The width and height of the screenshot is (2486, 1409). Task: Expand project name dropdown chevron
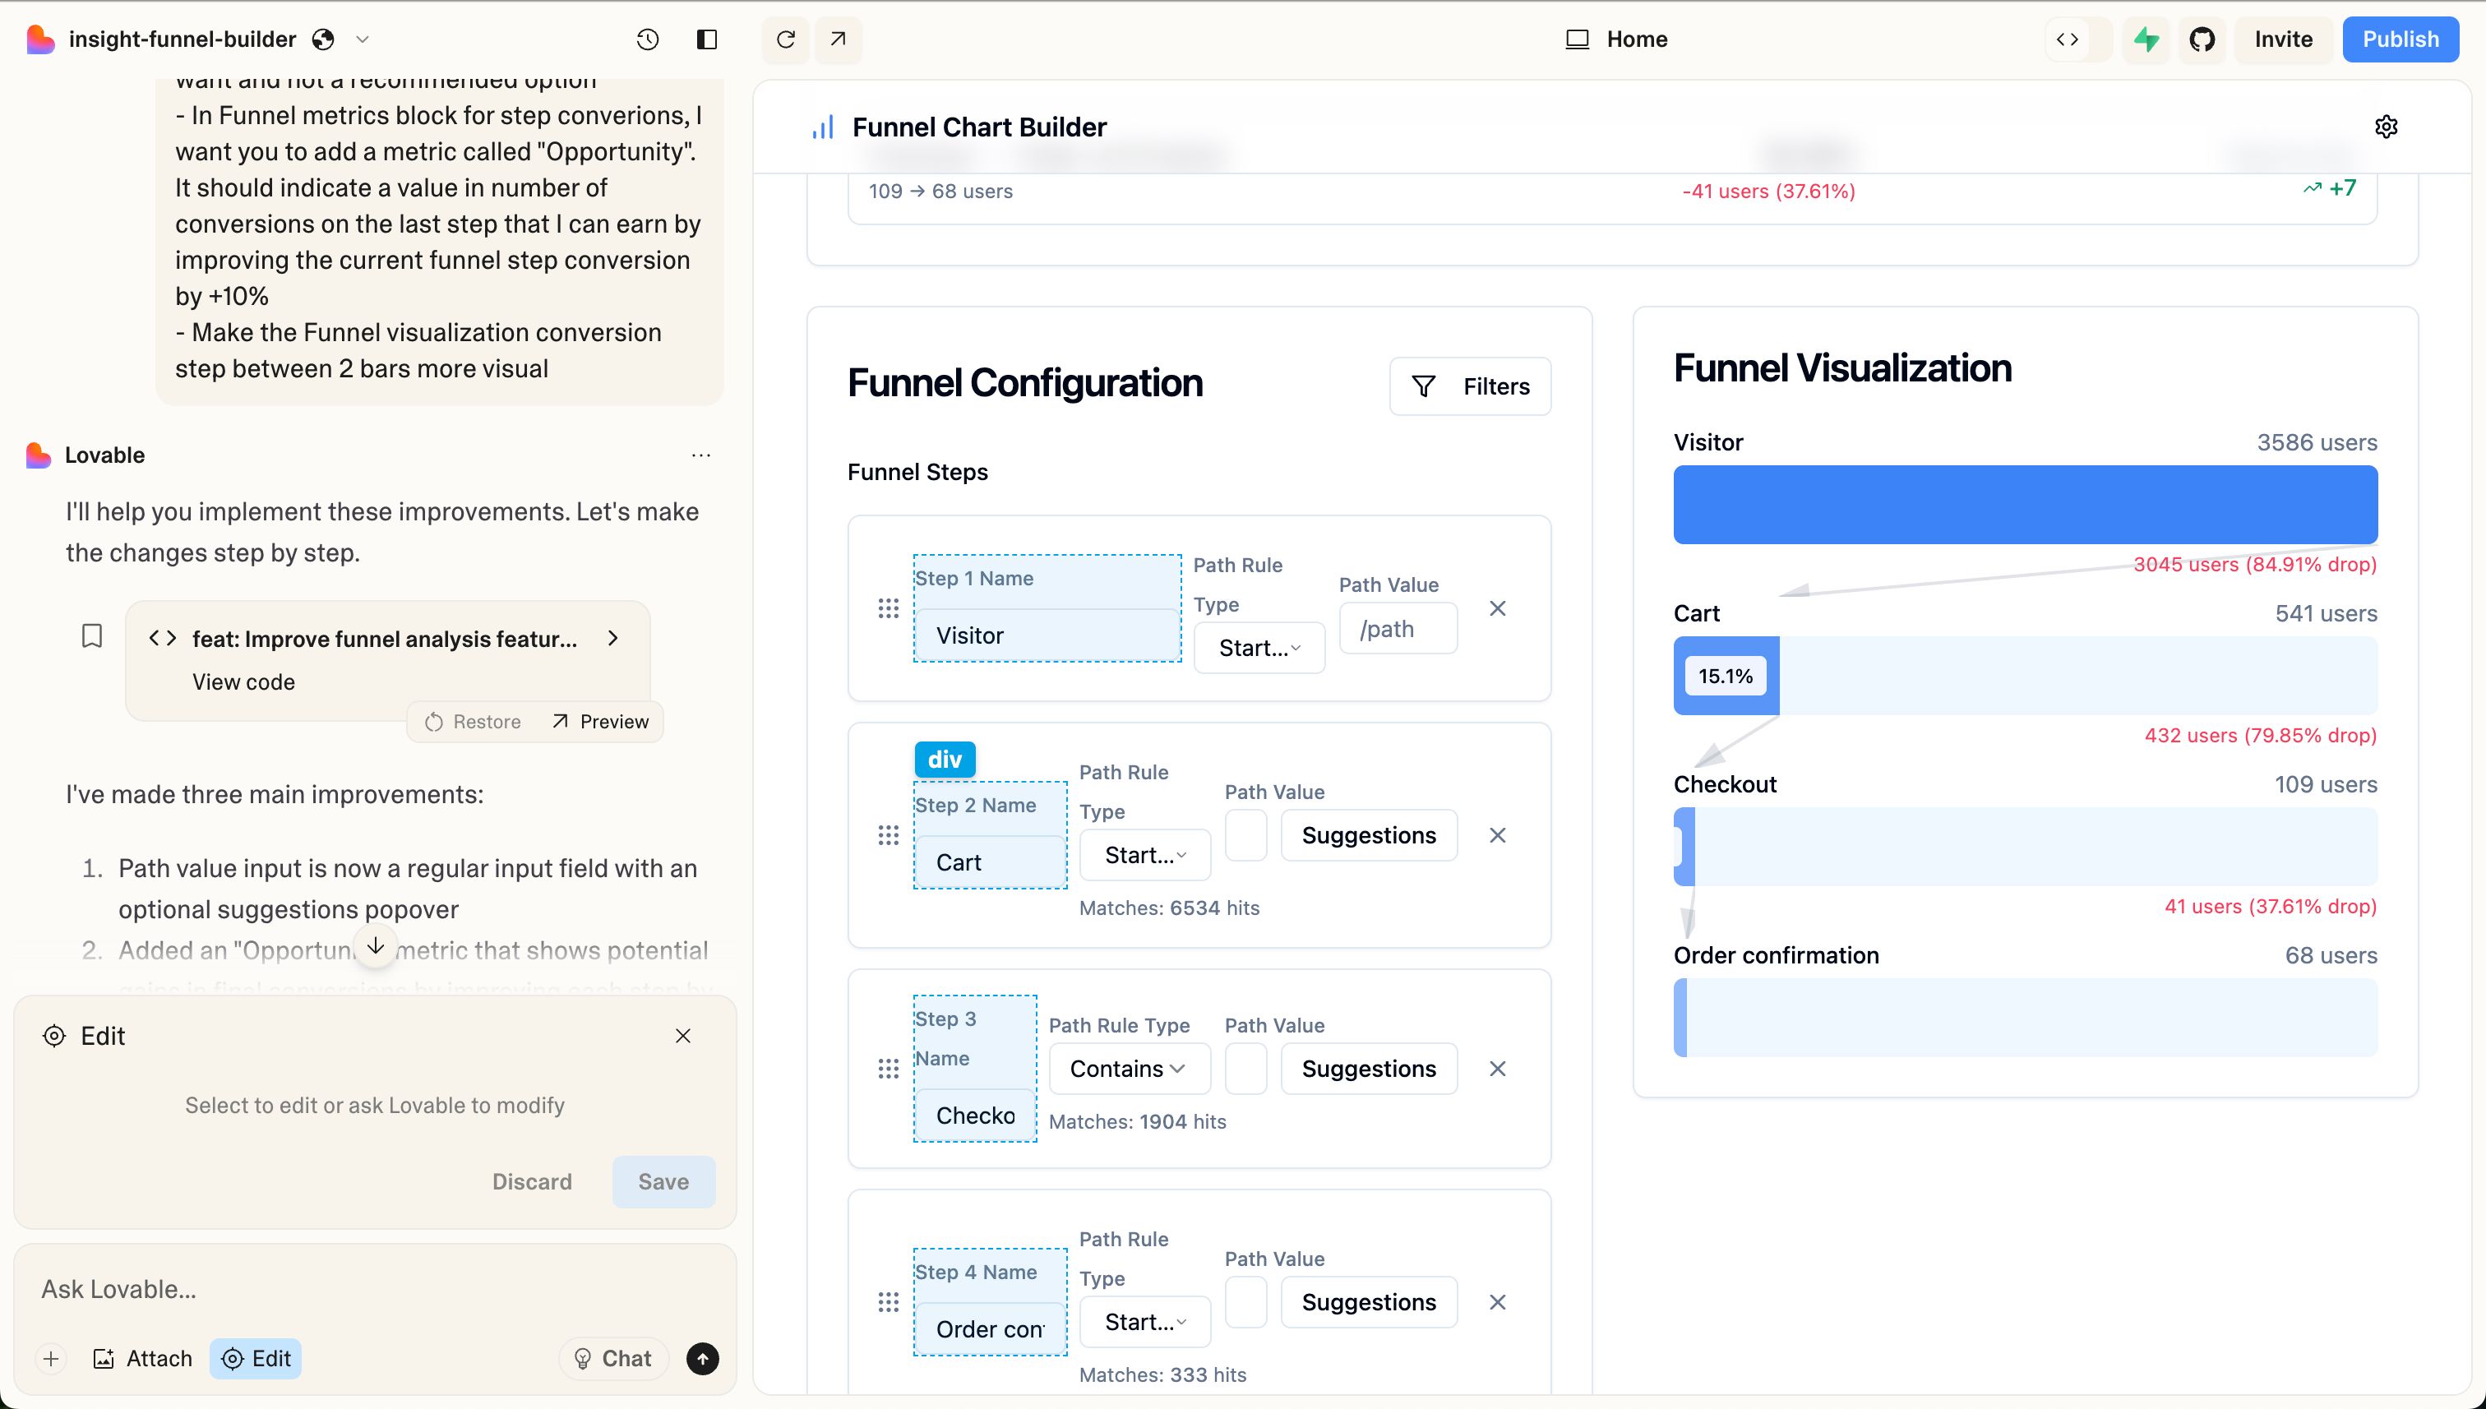point(363,39)
